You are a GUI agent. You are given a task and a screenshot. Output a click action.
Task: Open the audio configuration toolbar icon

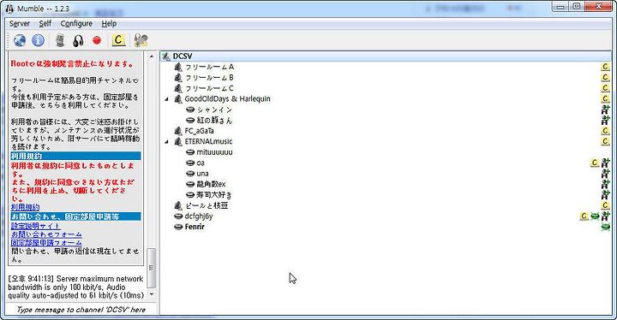pyautogui.click(x=141, y=40)
